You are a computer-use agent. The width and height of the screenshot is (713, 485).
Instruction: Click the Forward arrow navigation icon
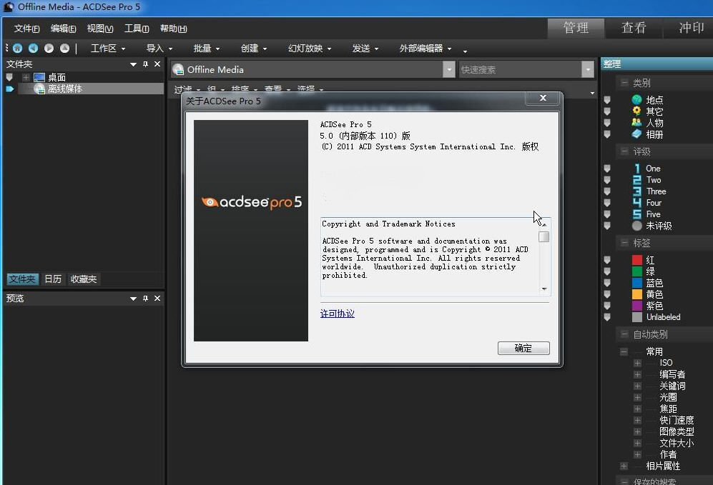49,49
